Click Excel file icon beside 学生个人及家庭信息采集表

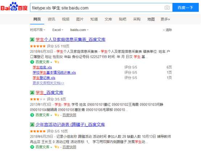pos(32,40)
